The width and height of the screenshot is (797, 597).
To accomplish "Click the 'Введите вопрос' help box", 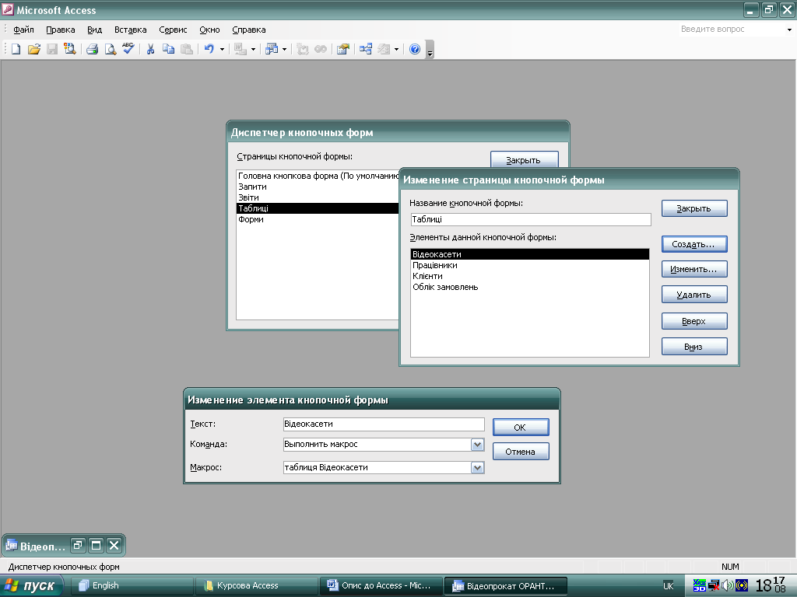I will 732,30.
